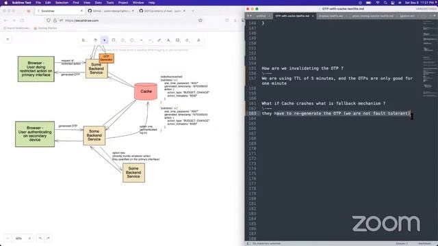This screenshot has height=246, width=438.
Task: Switch to the untitled Sublime tab
Action: 263,16
